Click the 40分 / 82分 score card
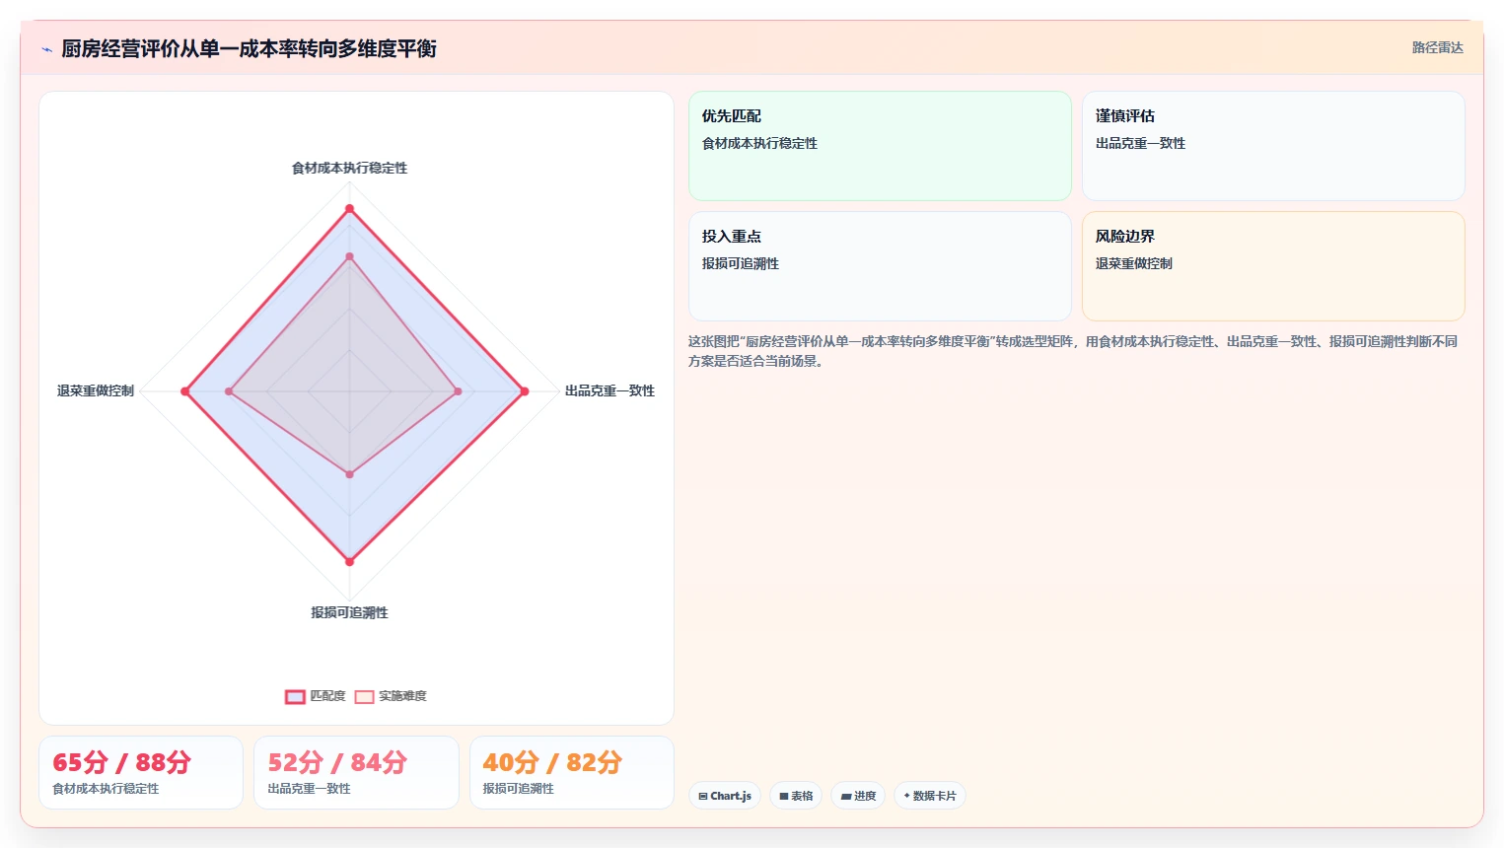Viewport: 1504px width, 848px height. tap(572, 773)
